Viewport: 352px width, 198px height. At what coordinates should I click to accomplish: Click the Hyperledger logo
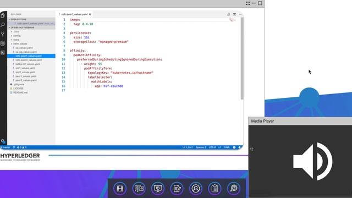coord(20,157)
